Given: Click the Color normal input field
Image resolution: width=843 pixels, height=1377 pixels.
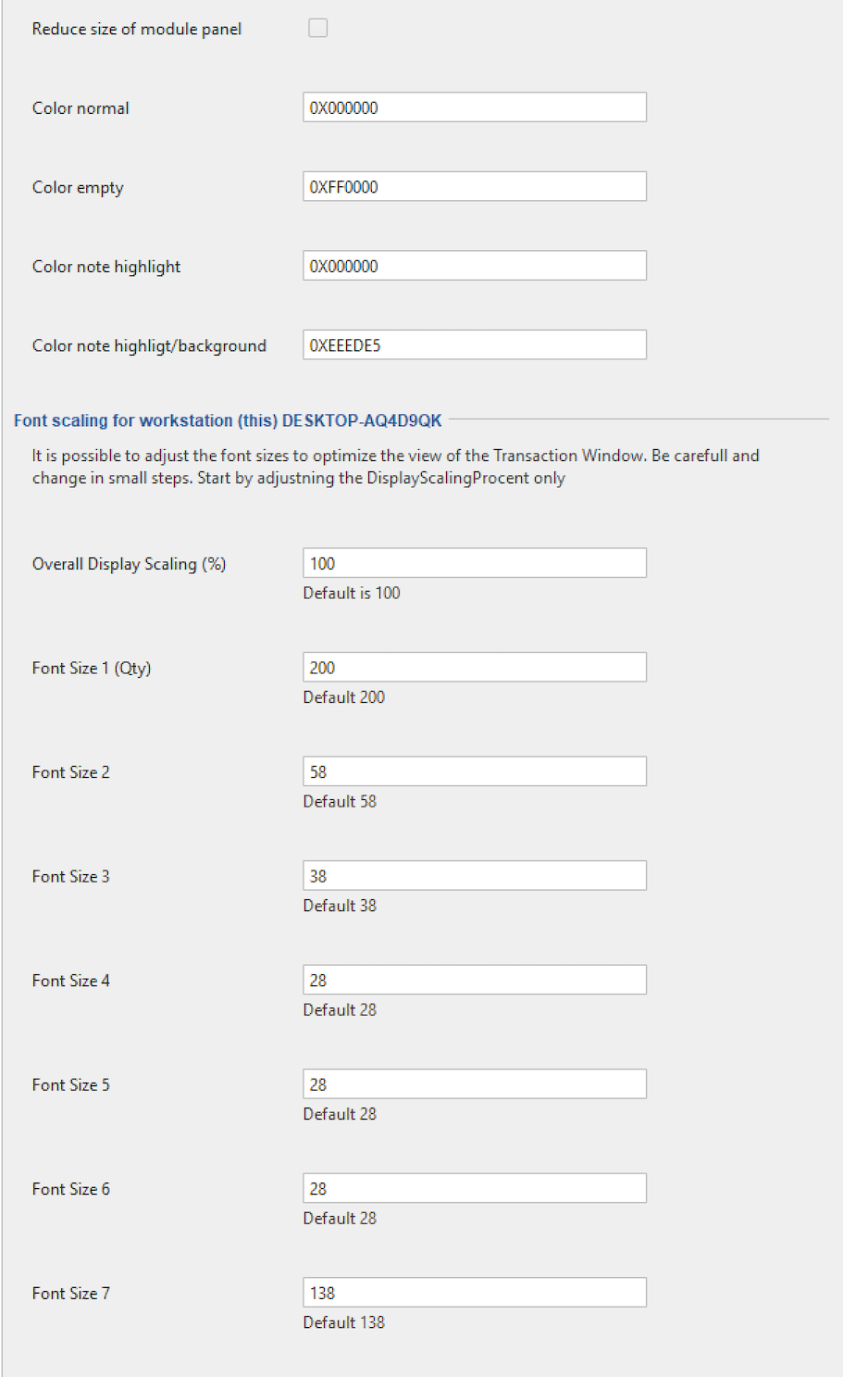Looking at the screenshot, I should coord(475,107).
